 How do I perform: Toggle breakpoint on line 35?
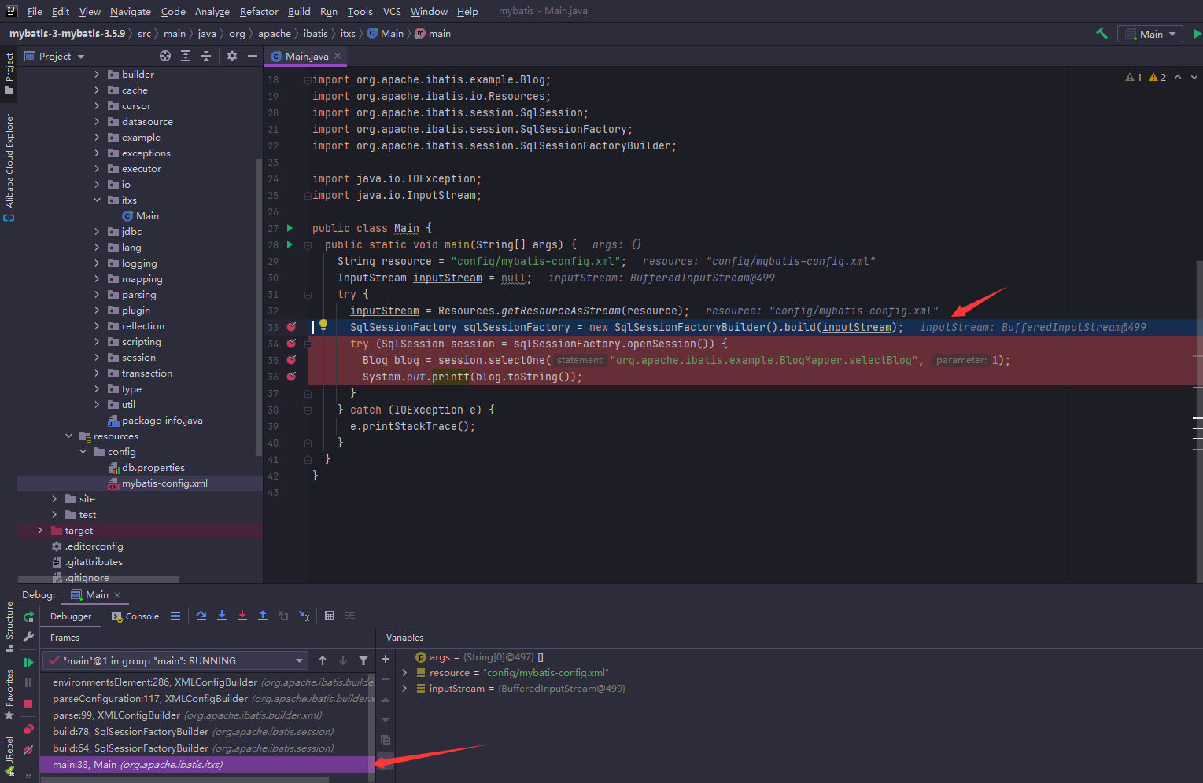(292, 360)
